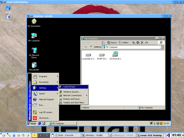
Task: Open the Address bar dropdown arrow
Action: tap(162, 47)
